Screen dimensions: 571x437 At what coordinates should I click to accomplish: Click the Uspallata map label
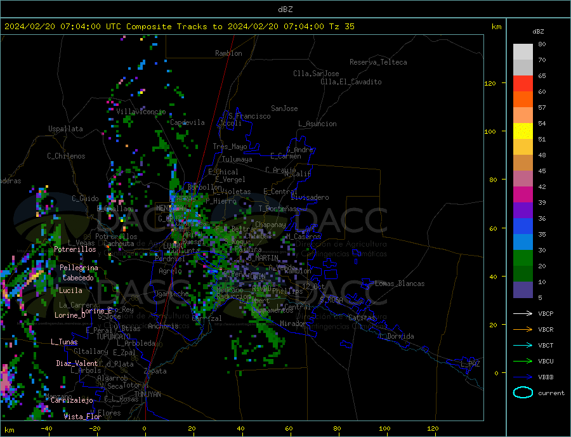(x=65, y=129)
